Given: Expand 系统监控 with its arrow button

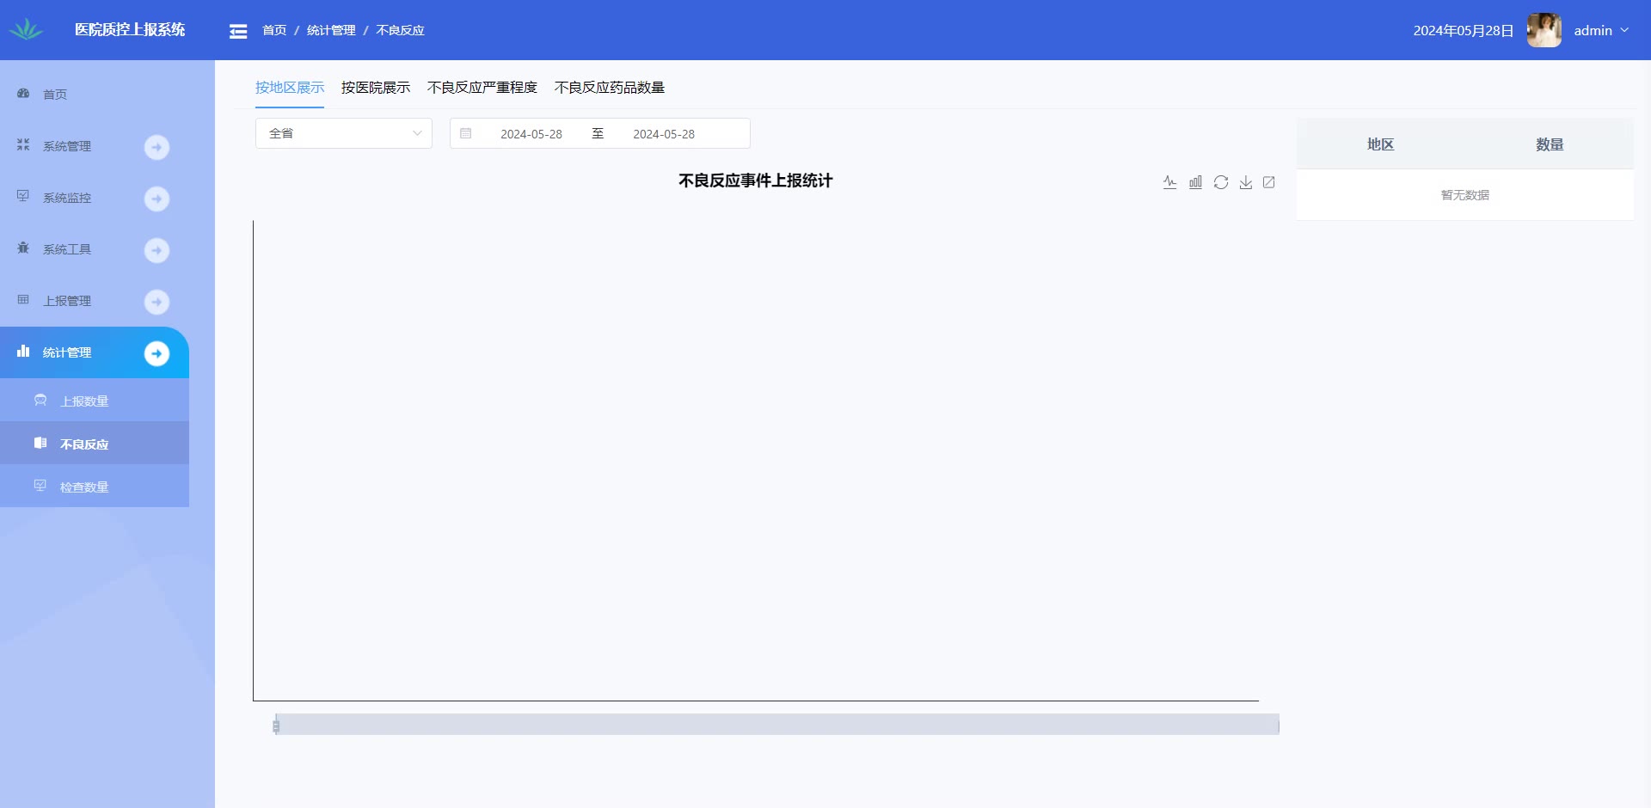Looking at the screenshot, I should point(157,199).
